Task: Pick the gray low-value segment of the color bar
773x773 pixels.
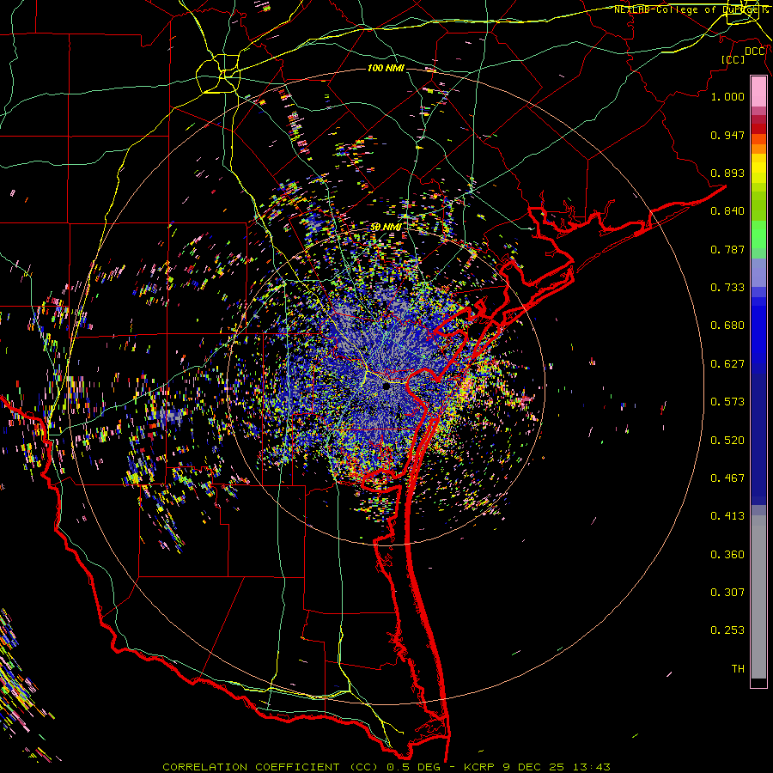Action: coord(758,597)
